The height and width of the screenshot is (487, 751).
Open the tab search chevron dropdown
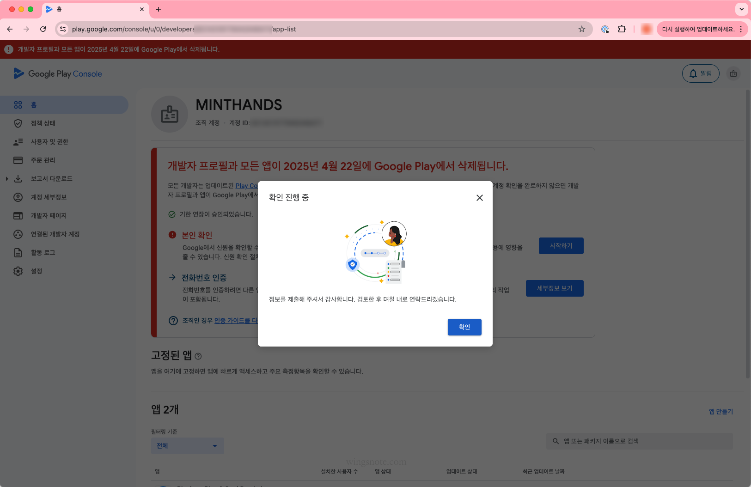[x=741, y=9]
